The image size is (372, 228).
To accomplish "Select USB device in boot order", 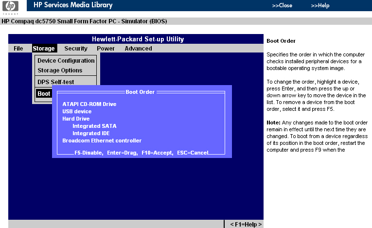I will (77, 111).
